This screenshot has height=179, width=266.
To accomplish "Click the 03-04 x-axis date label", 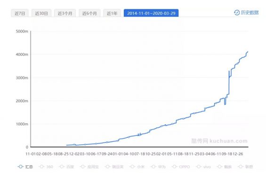I will (205, 154).
